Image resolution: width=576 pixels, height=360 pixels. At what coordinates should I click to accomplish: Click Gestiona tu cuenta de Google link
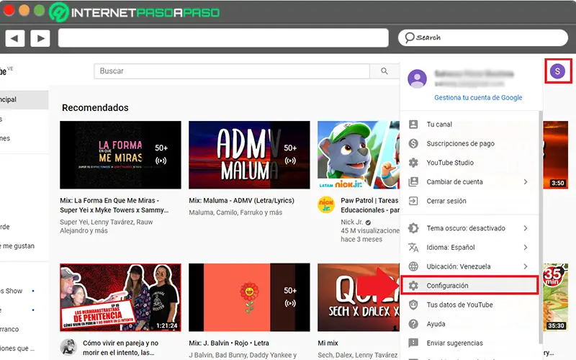point(478,97)
